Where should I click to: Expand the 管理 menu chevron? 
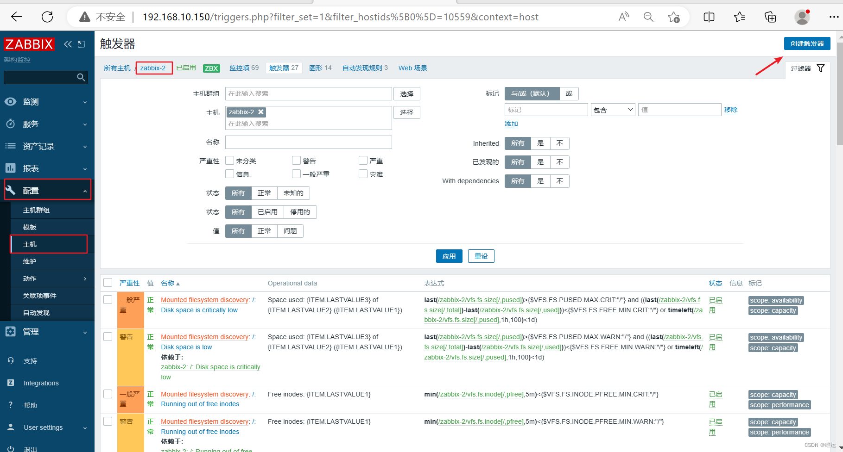(85, 332)
